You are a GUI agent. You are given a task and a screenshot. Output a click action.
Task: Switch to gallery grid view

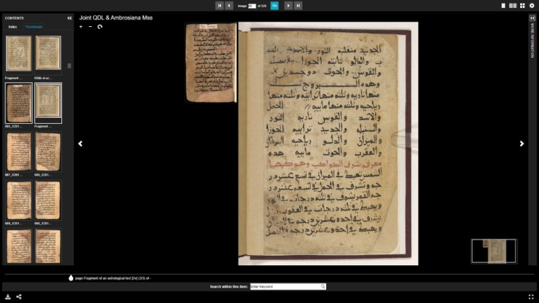pyautogui.click(x=522, y=5)
